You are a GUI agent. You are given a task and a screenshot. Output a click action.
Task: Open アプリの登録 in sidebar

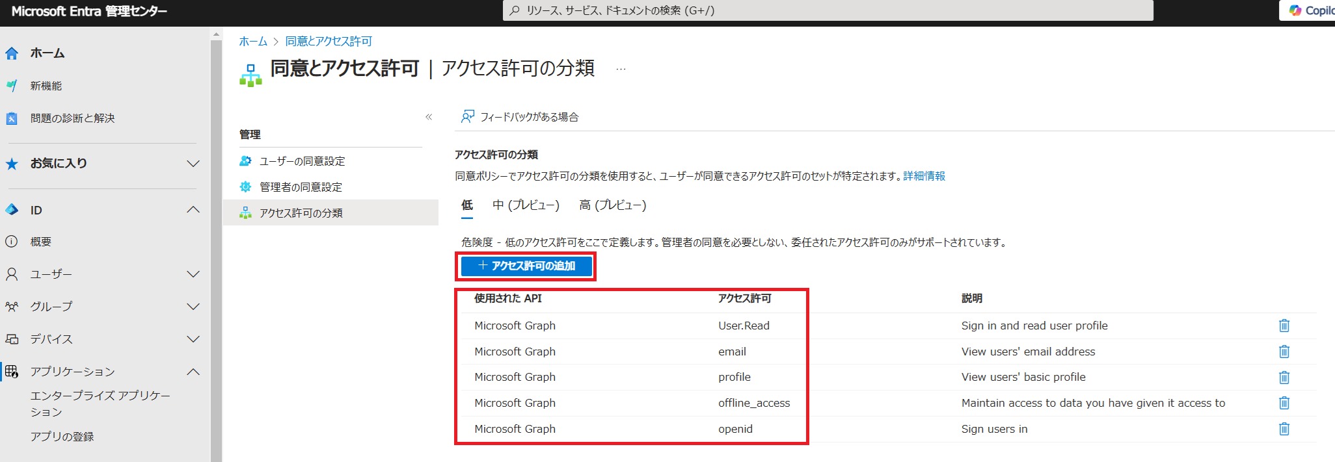(62, 437)
